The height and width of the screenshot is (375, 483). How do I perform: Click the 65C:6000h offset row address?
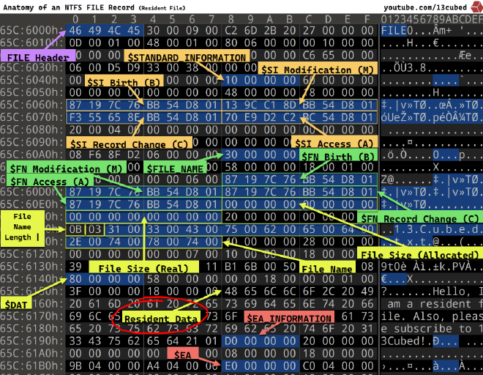click(x=29, y=31)
